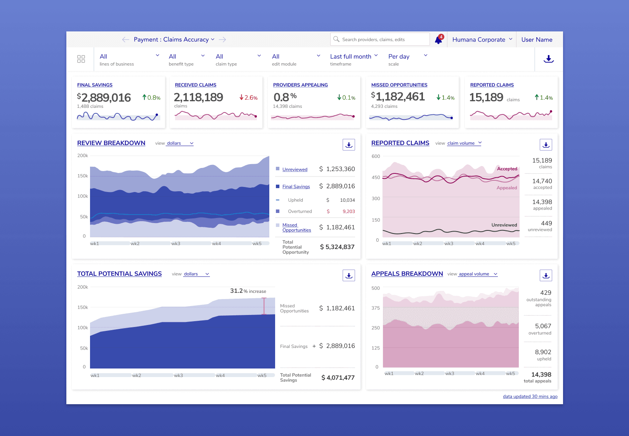629x436 pixels.
Task: Click Providers Appealing sparkline chart
Action: point(313,116)
